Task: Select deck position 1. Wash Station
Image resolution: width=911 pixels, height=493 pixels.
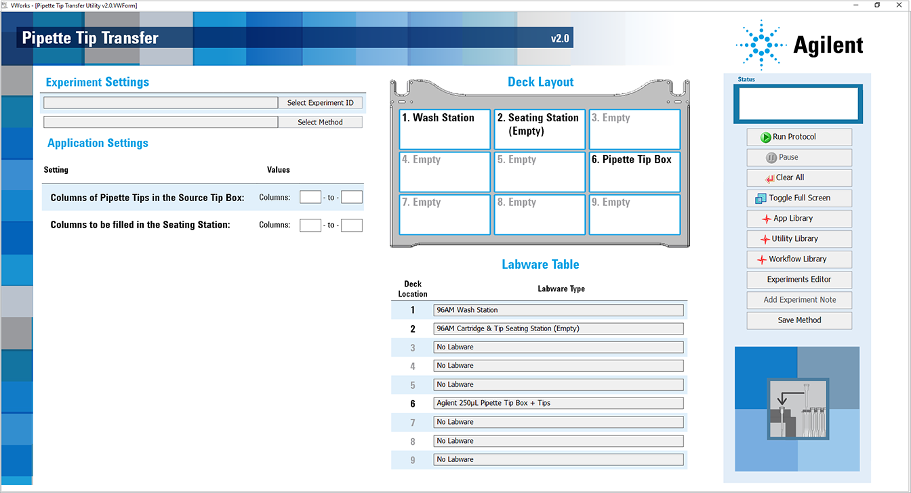Action: tap(445, 129)
